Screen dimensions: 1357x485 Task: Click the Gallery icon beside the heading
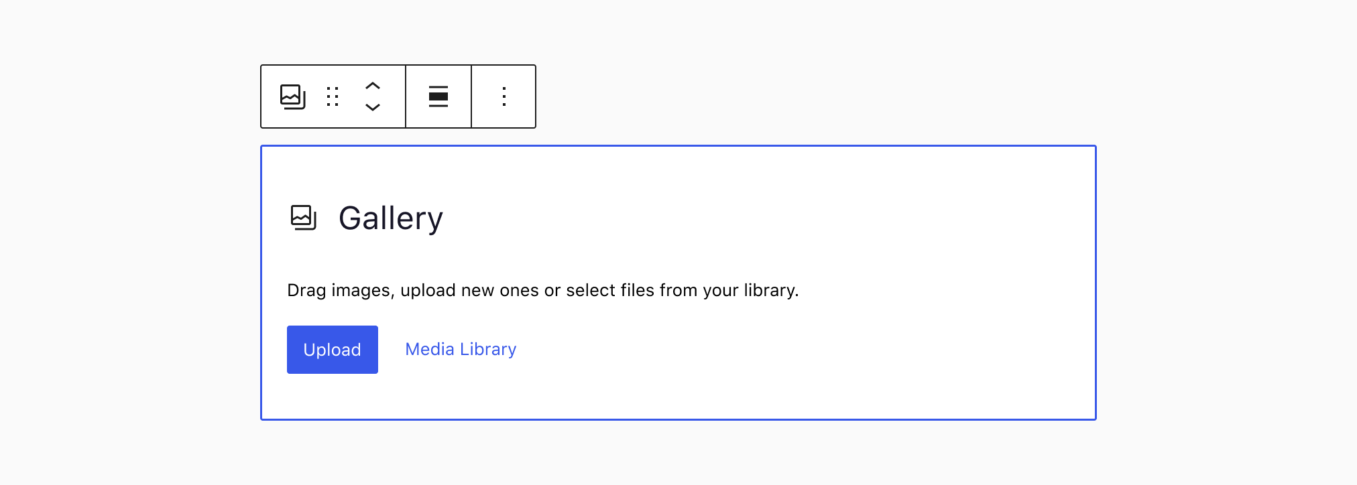[x=303, y=218]
